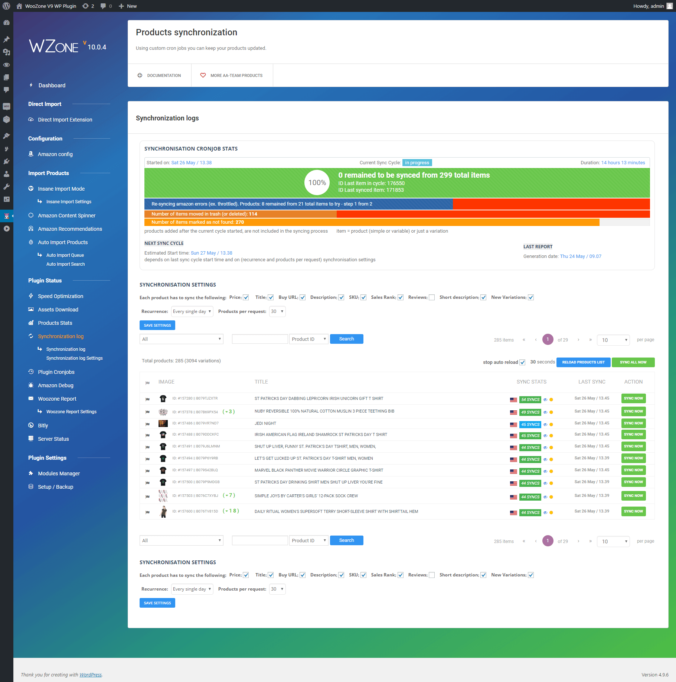Open Posts pin icon in WP sidebar
The height and width of the screenshot is (682, 676).
click(6, 39)
